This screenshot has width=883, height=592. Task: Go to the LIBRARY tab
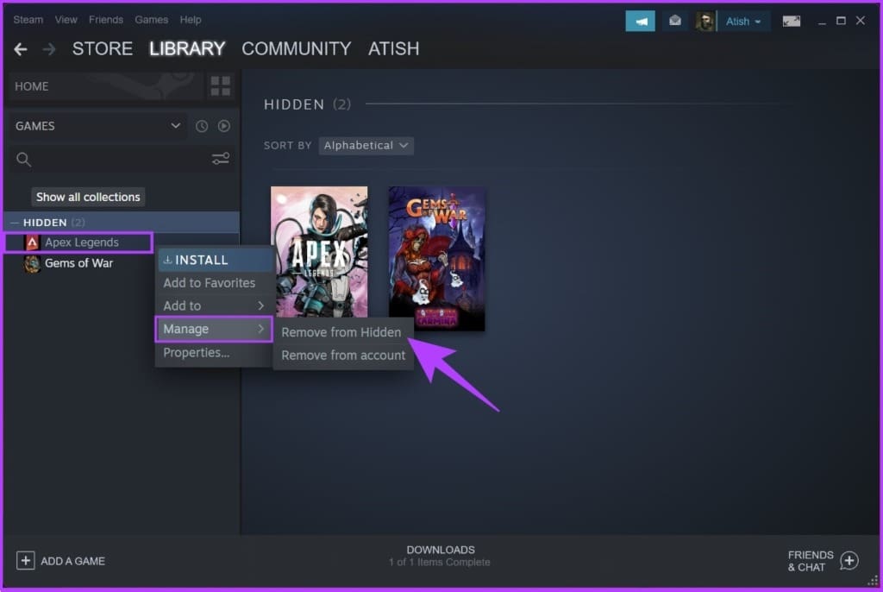coord(187,49)
